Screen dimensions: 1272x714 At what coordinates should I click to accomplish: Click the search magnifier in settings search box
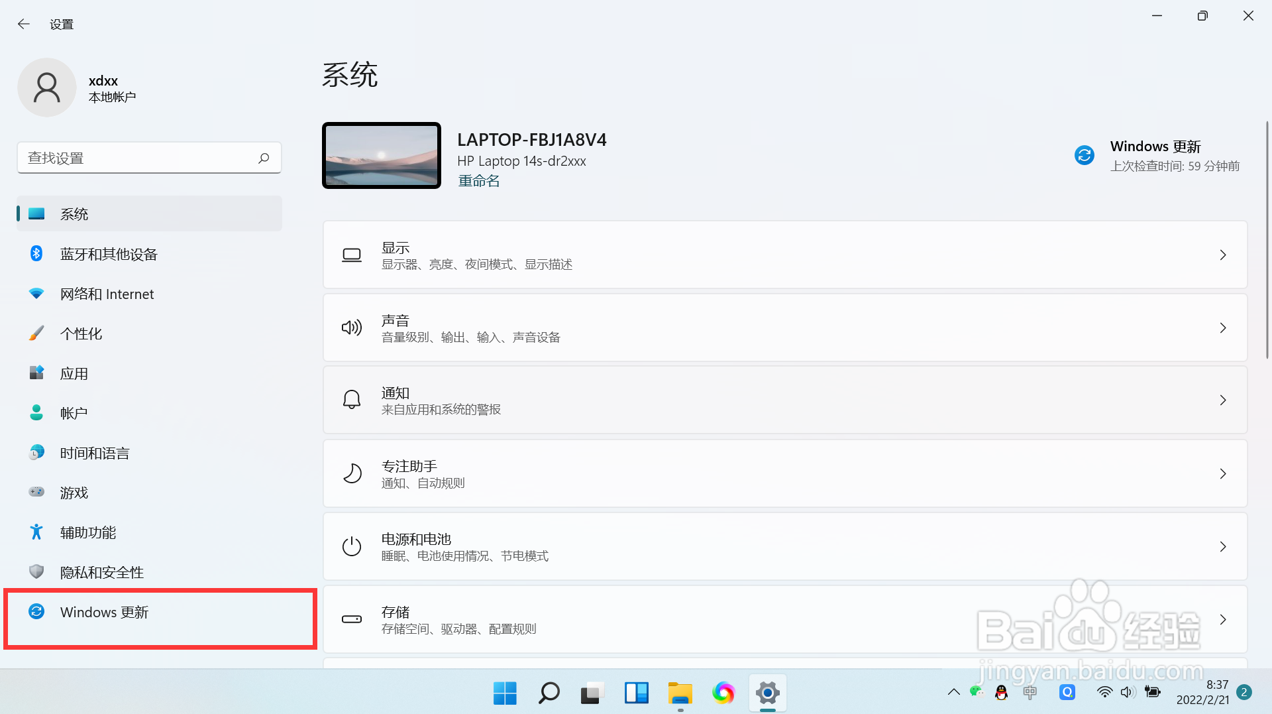(x=264, y=158)
